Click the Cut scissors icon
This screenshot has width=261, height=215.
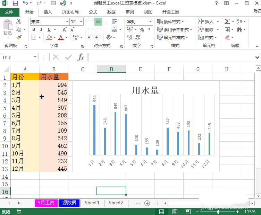pyautogui.click(x=19, y=21)
